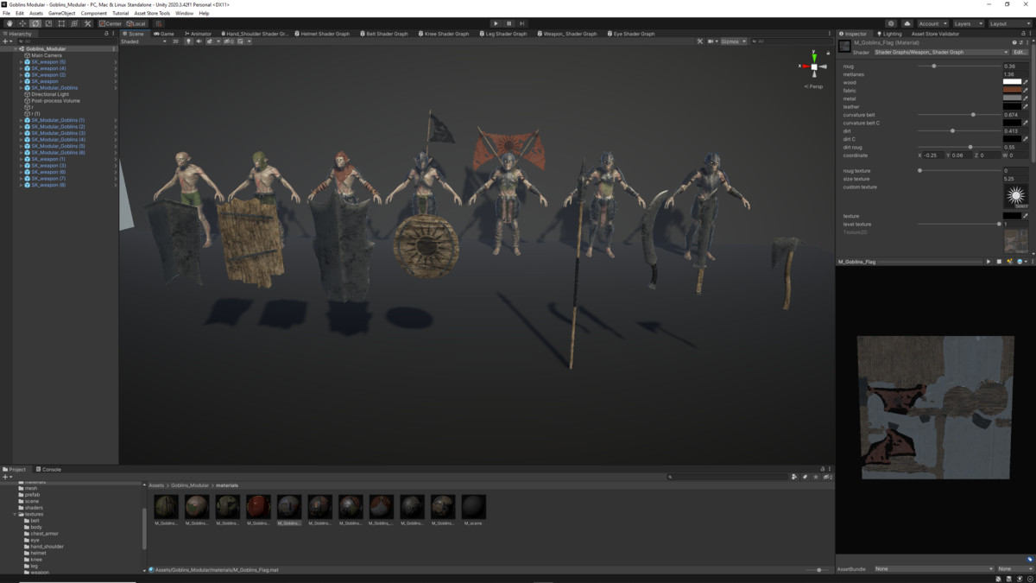
Task: Open the scene camera settings icon
Action: [x=712, y=41]
